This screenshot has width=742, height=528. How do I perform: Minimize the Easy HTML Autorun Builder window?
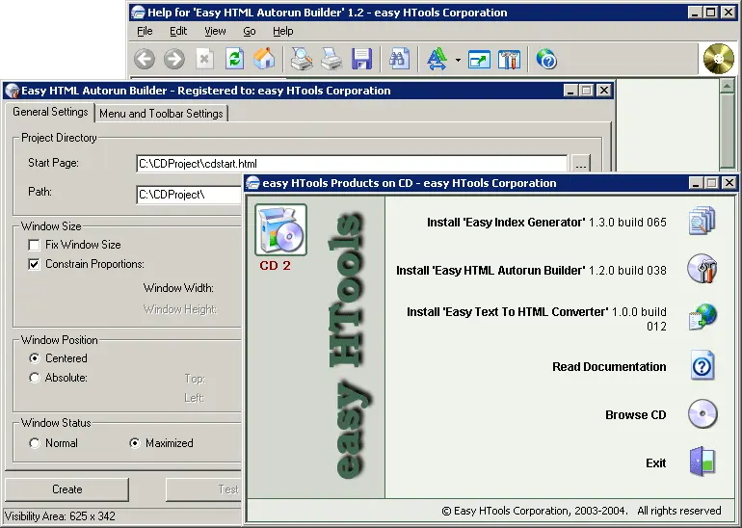click(x=570, y=91)
